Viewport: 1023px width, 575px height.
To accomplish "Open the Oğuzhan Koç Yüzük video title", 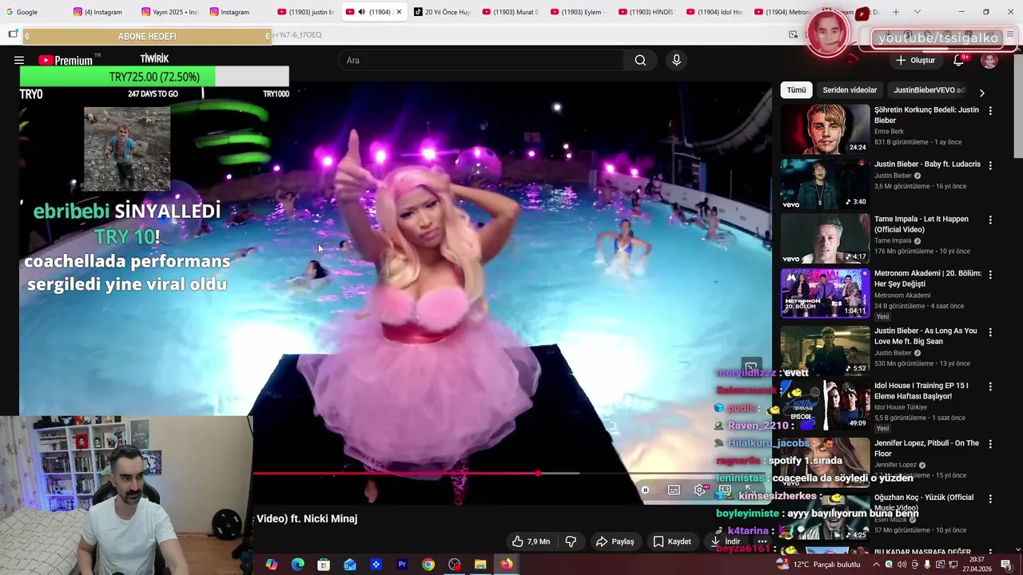I will 924,502.
